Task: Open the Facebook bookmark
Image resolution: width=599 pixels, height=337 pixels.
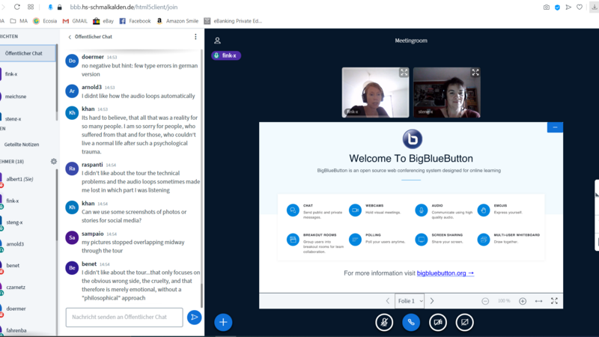Action: click(136, 21)
